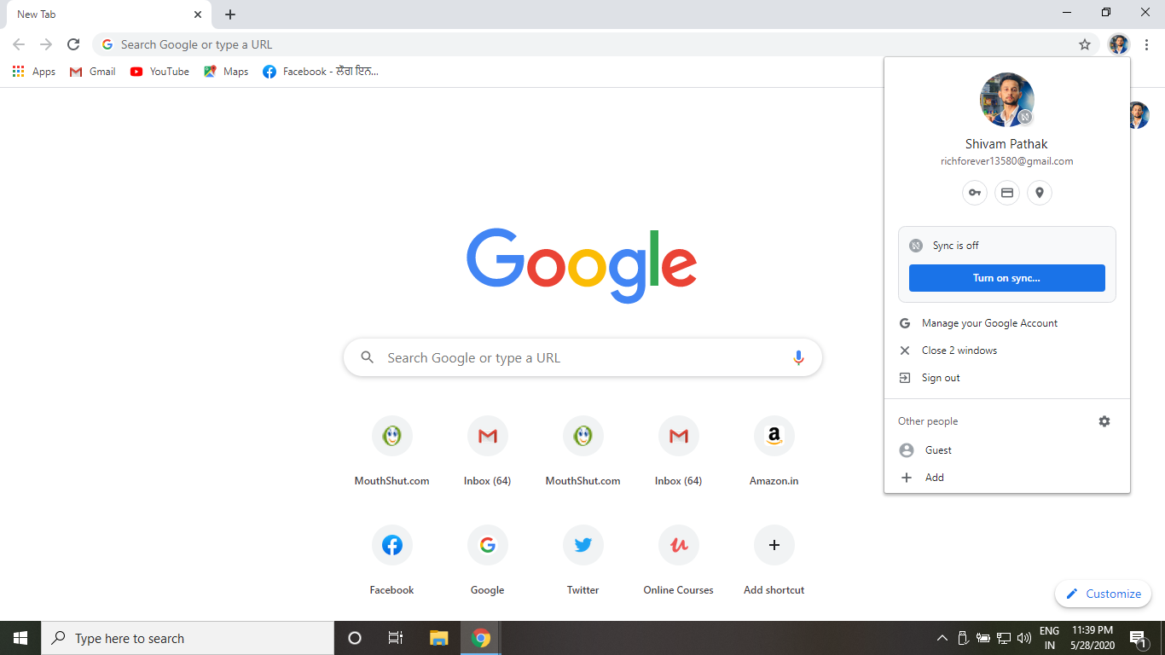Click the richforever13580@gmail.com email text
The width and height of the screenshot is (1165, 655).
click(x=1007, y=161)
